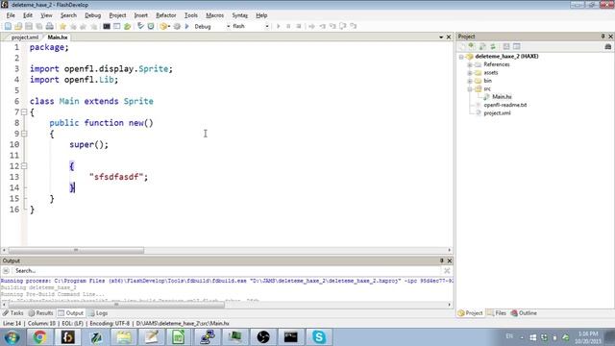Image resolution: width=615 pixels, height=346 pixels.
Task: Expand the References node
Action: (470, 64)
